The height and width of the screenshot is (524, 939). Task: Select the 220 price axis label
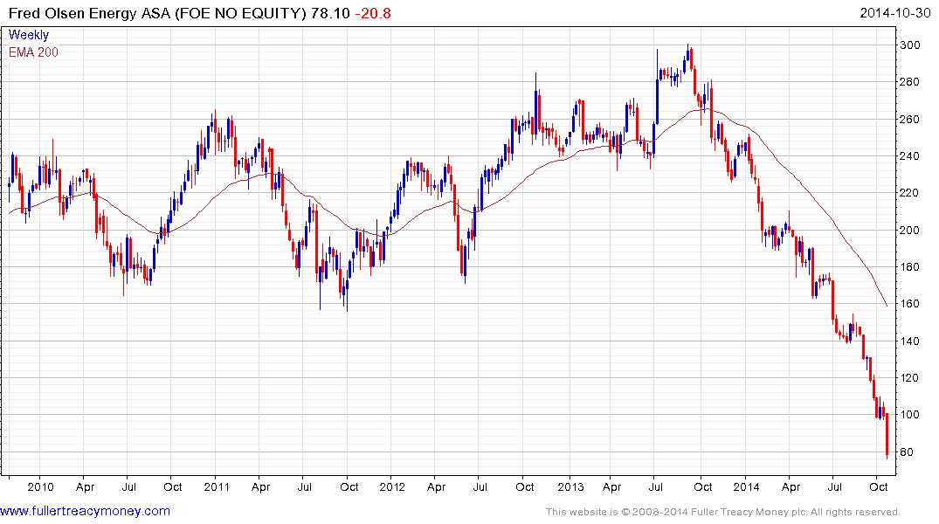click(x=909, y=193)
